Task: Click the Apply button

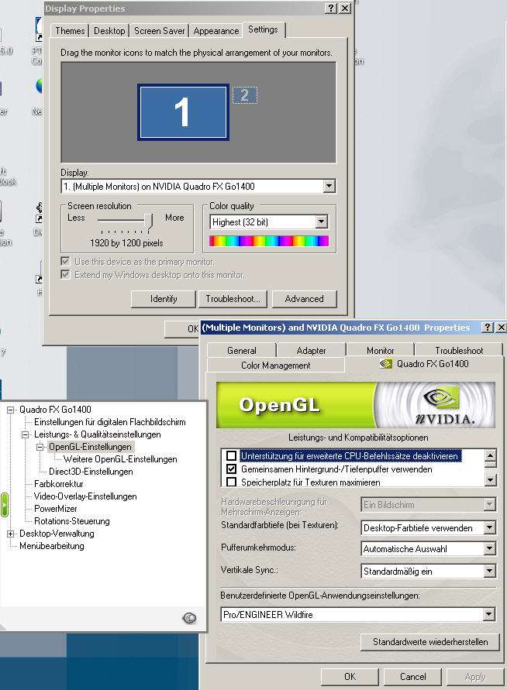Action: tap(475, 676)
